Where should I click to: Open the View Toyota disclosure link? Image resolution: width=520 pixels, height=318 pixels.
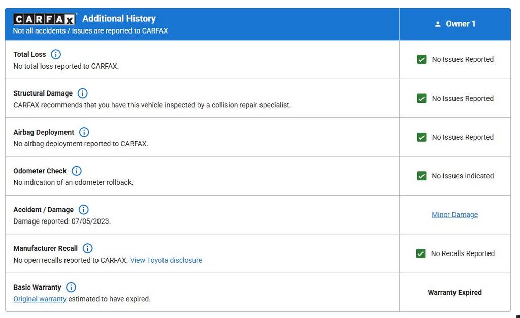[166, 260]
